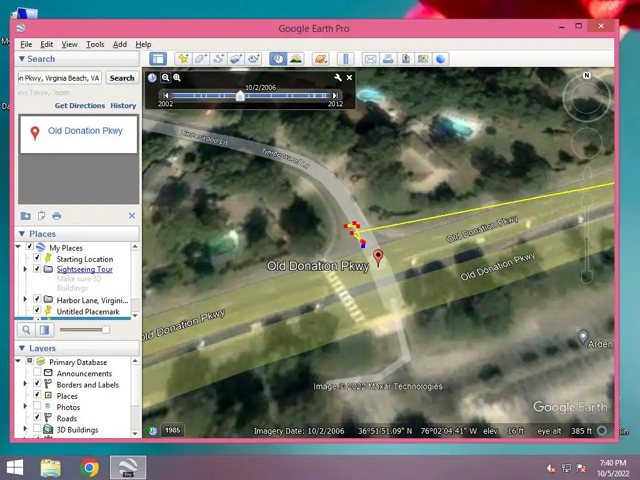Step to next imagery date
The width and height of the screenshot is (640, 480).
[335, 96]
